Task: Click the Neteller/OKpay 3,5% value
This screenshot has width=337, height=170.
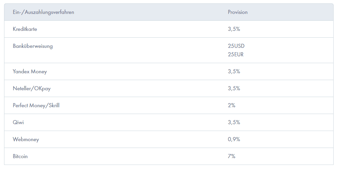Action: coord(234,89)
